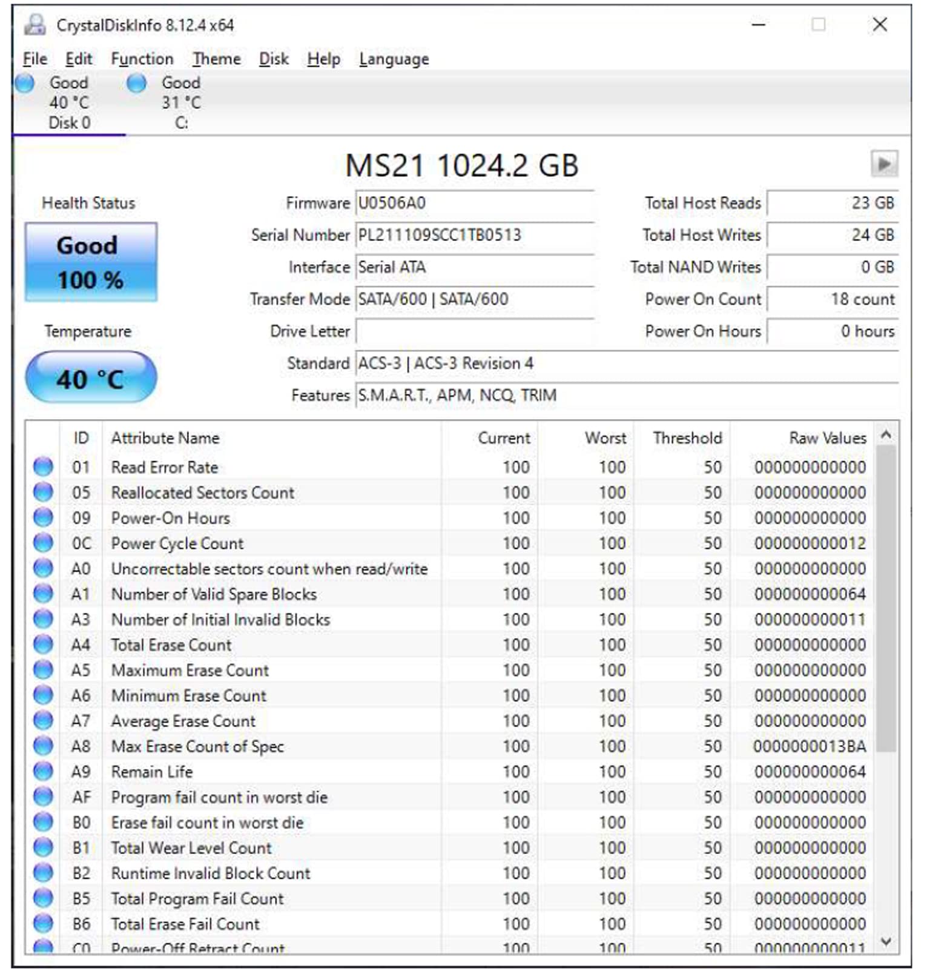The height and width of the screenshot is (971, 927).
Task: Click the Disk 0 blue status orb
Action: click(25, 83)
